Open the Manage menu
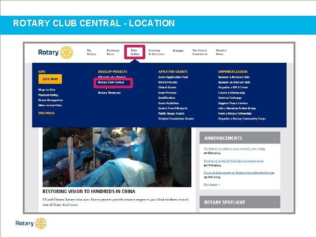 click(x=178, y=50)
